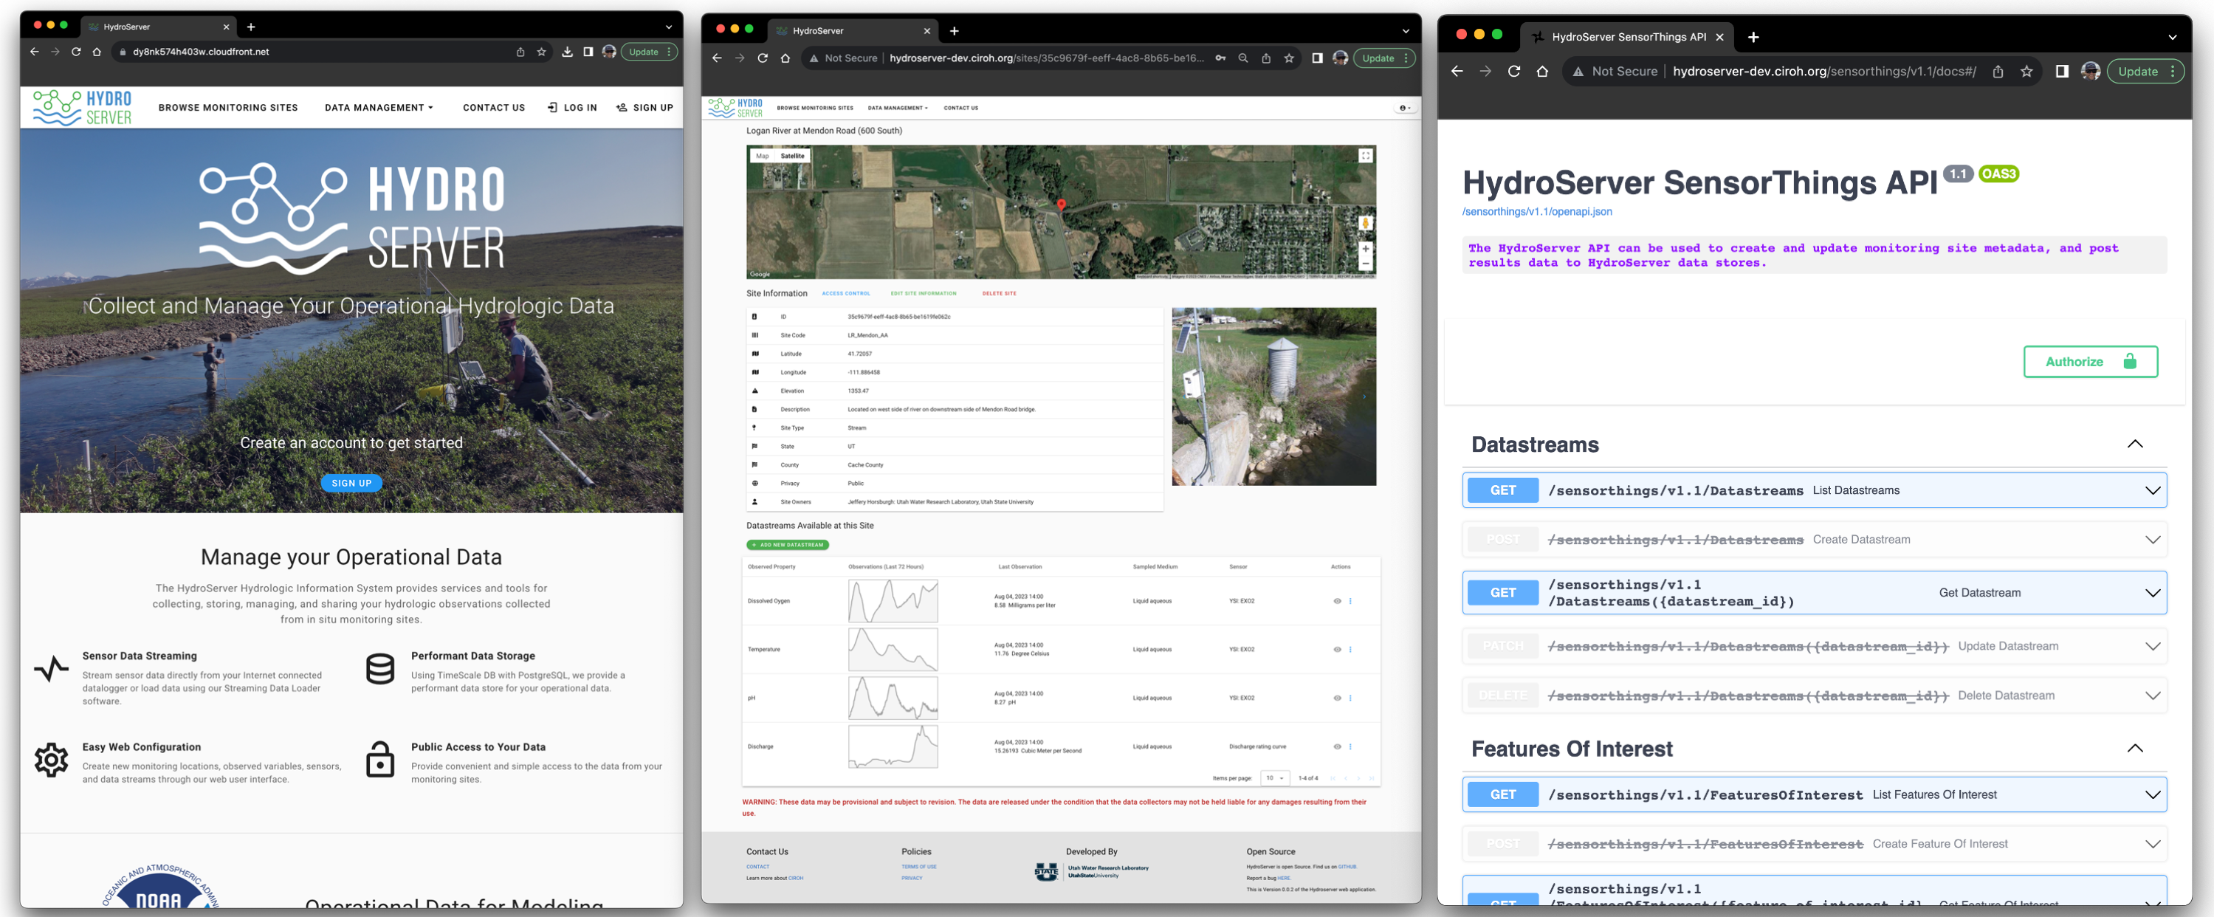Click download icon in cloudfront browser toolbar
This screenshot has height=917, width=2214.
[x=567, y=52]
